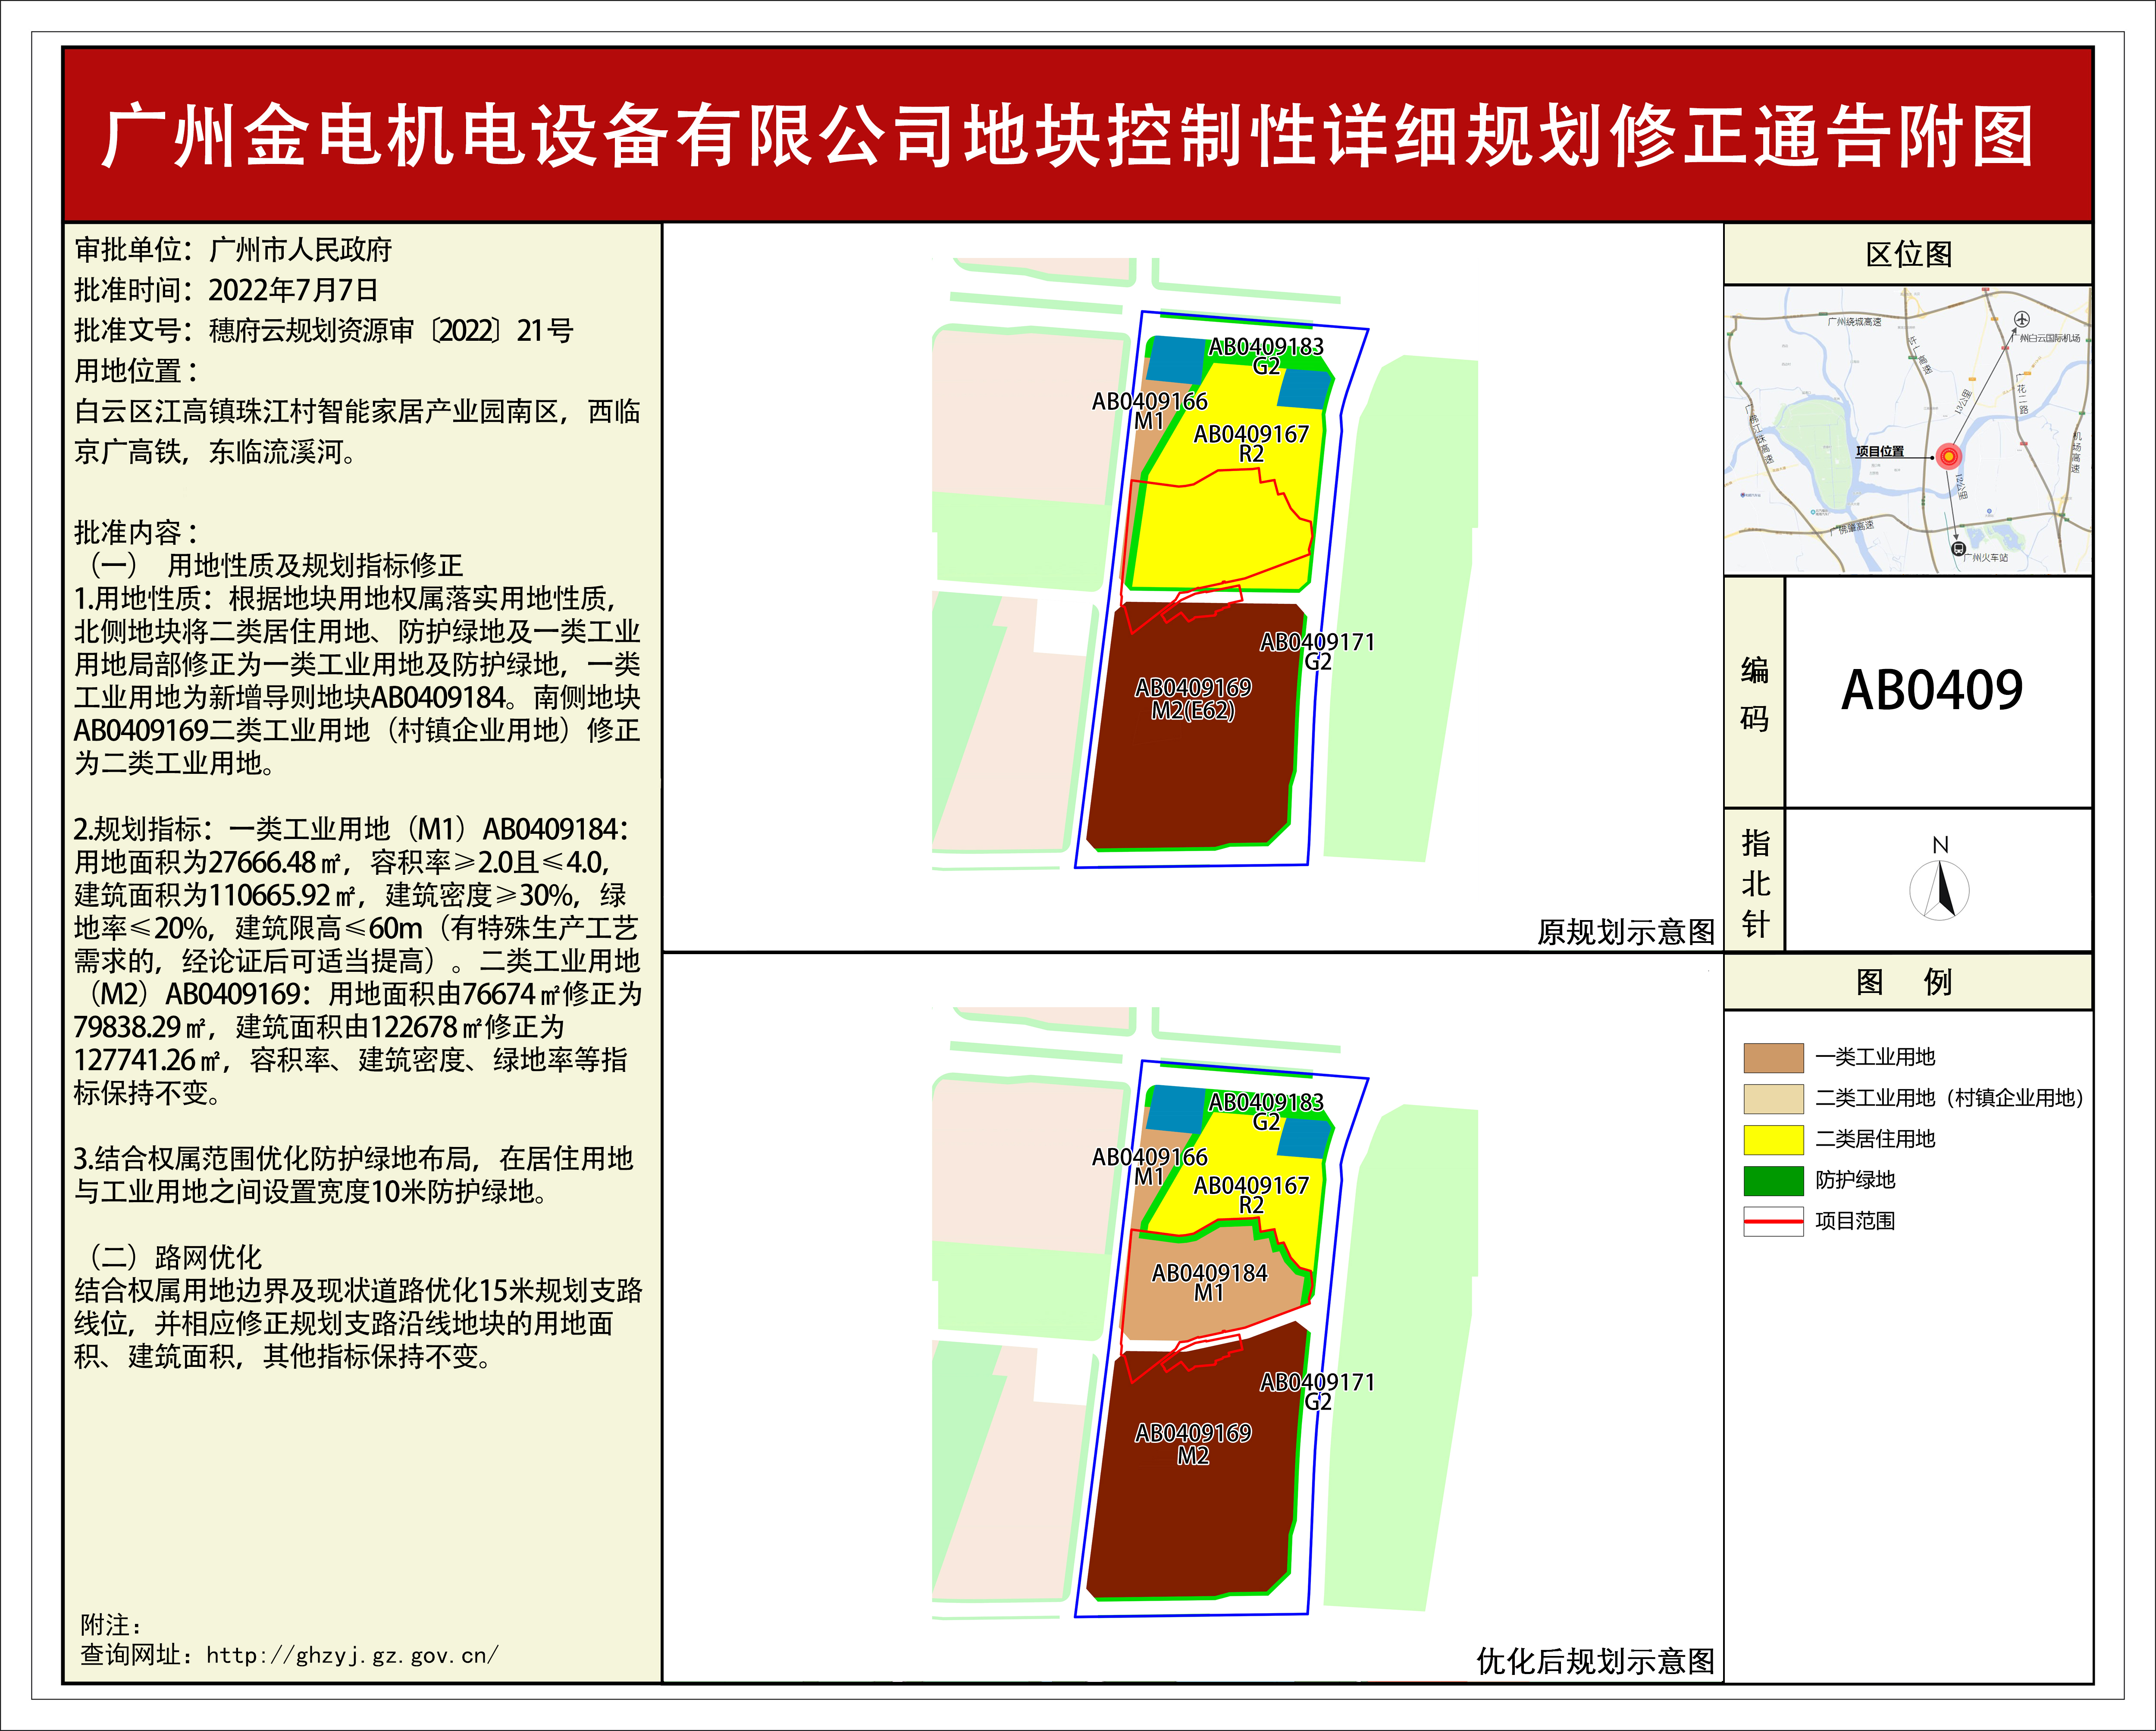Click AB0409167 R2 label in the optimized plan

(x=1251, y=1195)
